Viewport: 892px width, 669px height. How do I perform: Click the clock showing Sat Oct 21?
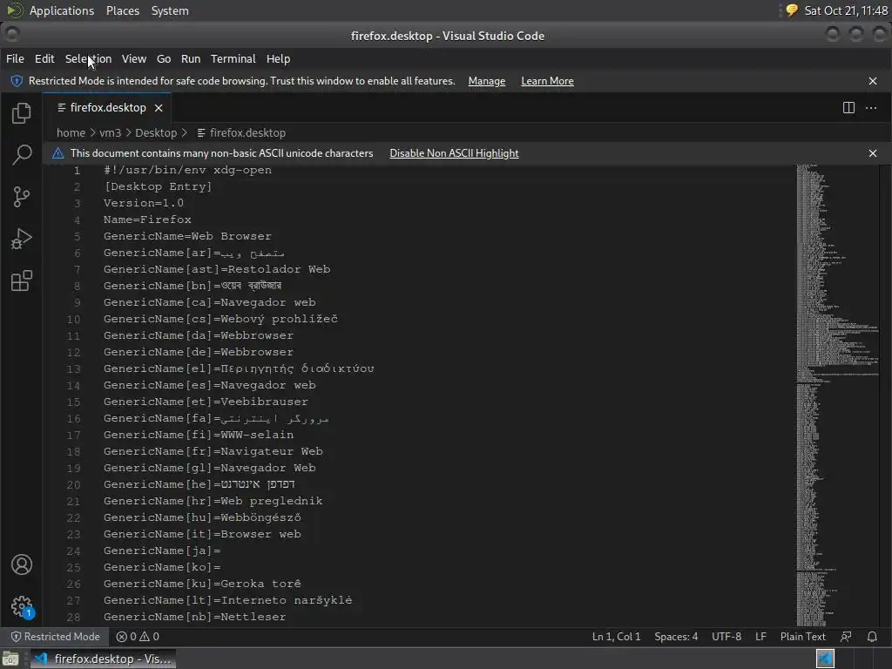pyautogui.click(x=845, y=10)
